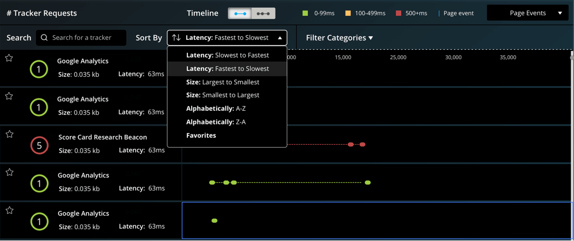This screenshot has width=574, height=241.
Task: Open the Page Events dropdown
Action: pos(527,13)
